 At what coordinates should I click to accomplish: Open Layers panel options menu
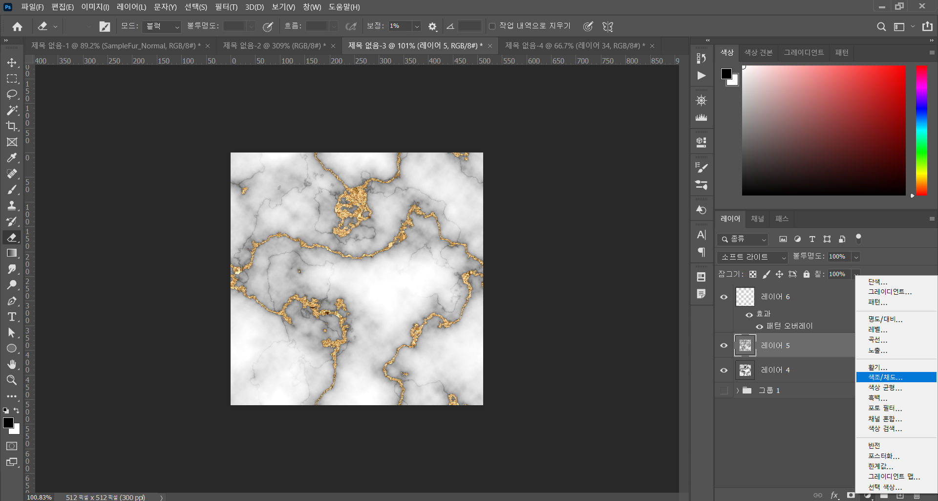(932, 218)
